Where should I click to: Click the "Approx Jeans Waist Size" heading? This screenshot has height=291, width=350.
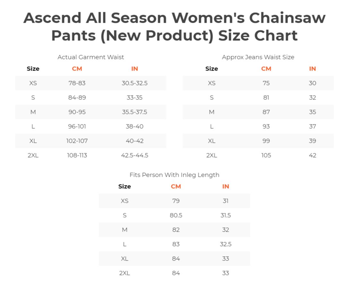[258, 57]
